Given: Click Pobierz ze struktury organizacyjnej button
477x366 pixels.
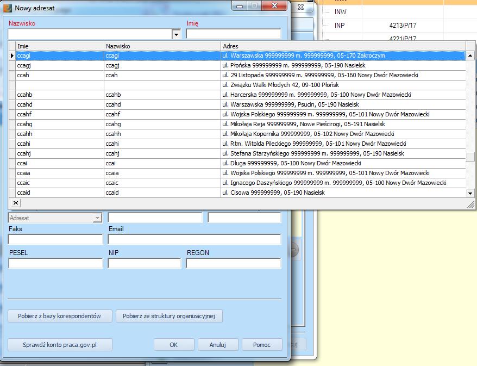Looking at the screenshot, I should click(x=169, y=316).
